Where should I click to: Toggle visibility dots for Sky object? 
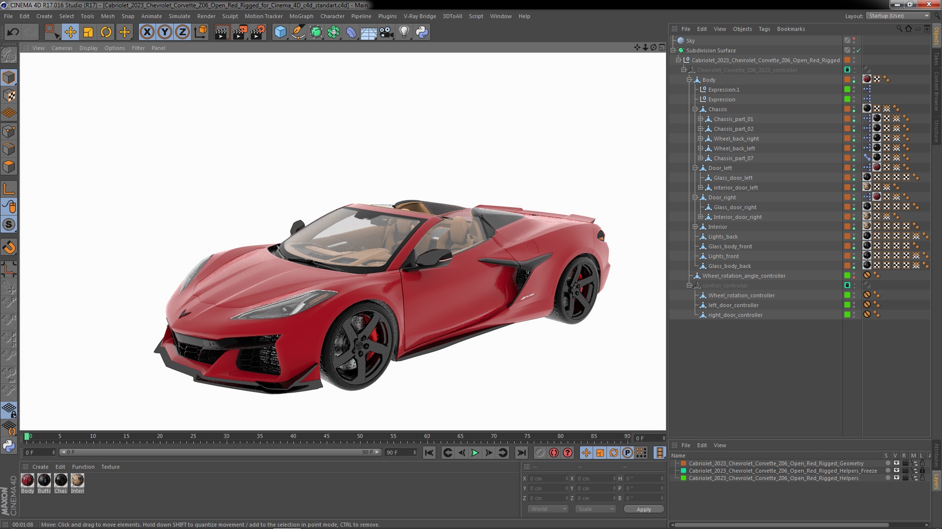pyautogui.click(x=854, y=41)
